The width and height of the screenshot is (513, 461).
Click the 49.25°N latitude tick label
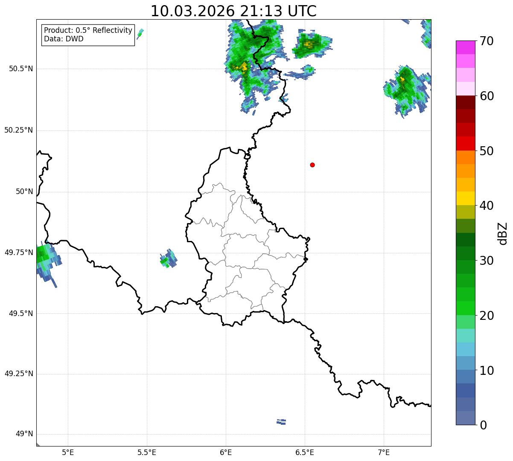(x=19, y=374)
